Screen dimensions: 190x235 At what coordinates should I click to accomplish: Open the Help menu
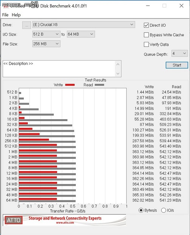pos(16,15)
